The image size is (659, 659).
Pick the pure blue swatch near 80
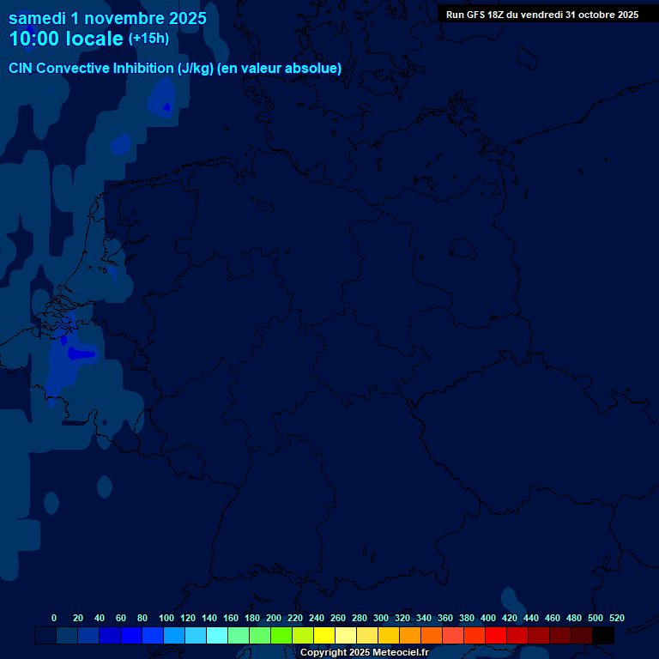point(131,636)
